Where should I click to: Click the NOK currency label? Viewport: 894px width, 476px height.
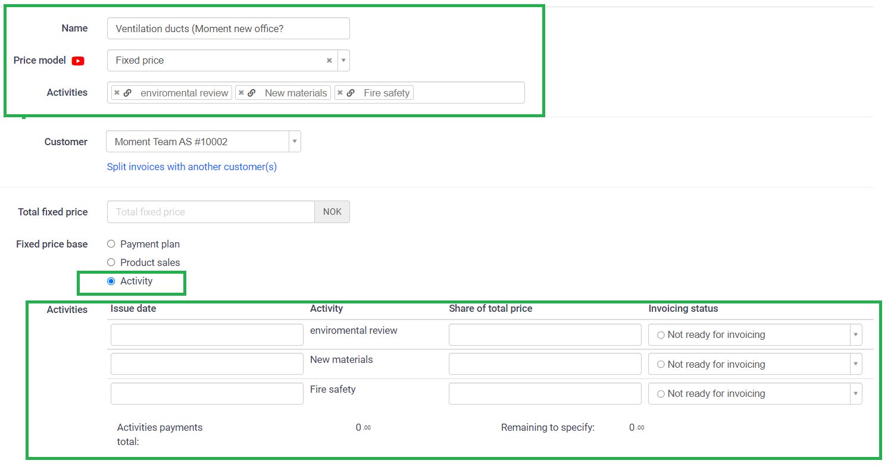pos(332,212)
